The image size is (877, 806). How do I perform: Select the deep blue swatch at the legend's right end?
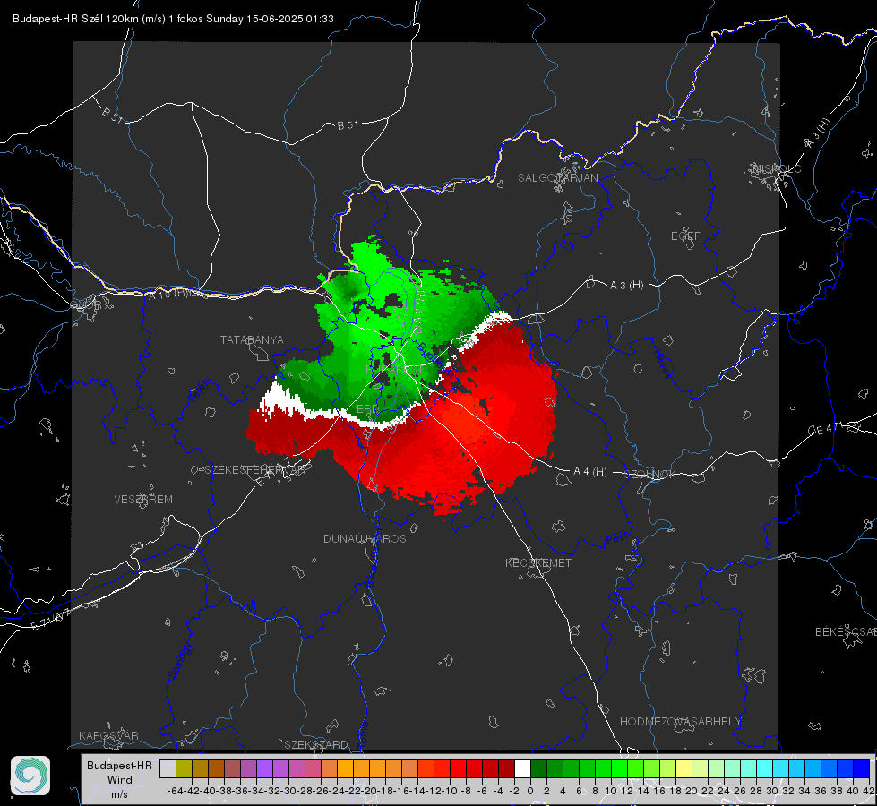pyautogui.click(x=862, y=768)
